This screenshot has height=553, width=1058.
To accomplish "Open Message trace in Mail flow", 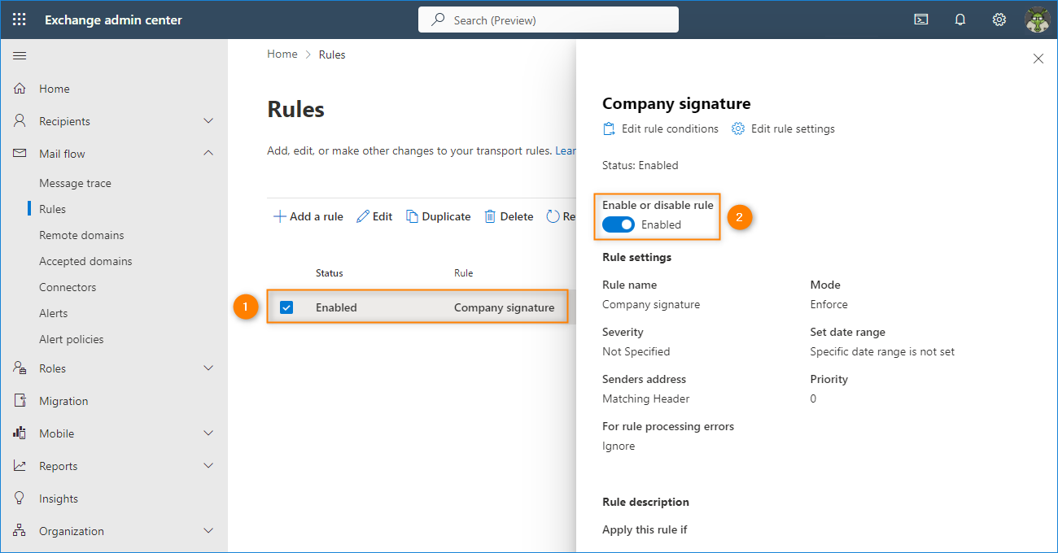I will [x=75, y=183].
